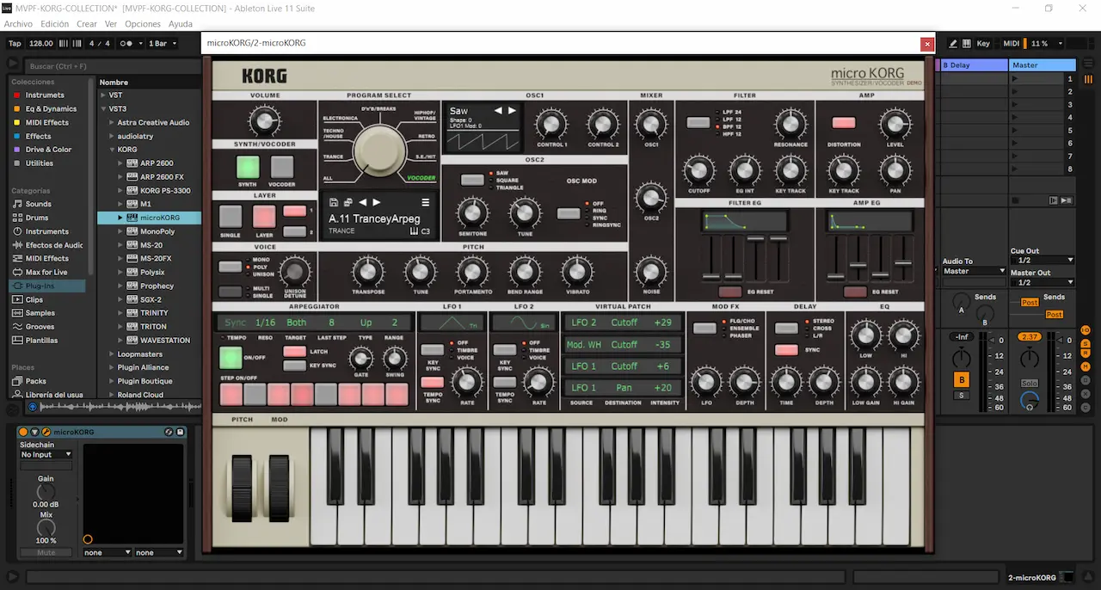Screen dimensions: 1101x590
Task: Open the save-as/copy program icon in the display
Action: click(x=347, y=202)
